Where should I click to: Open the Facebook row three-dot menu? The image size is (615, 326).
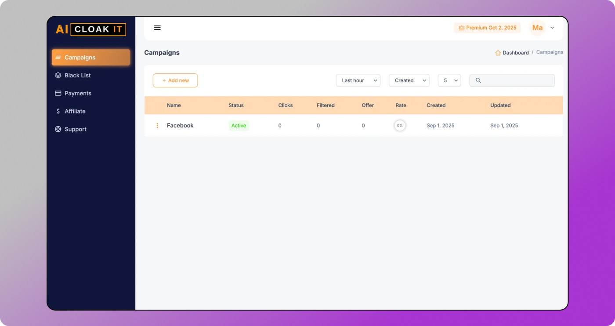click(157, 126)
